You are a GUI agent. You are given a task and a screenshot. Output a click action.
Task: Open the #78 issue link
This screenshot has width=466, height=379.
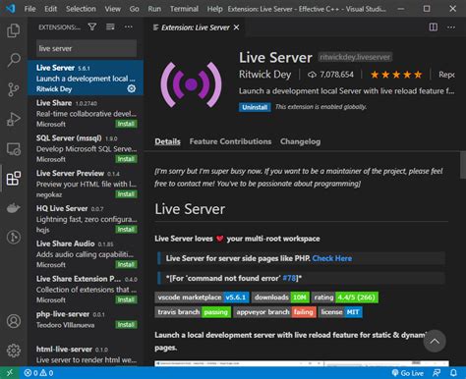click(289, 278)
